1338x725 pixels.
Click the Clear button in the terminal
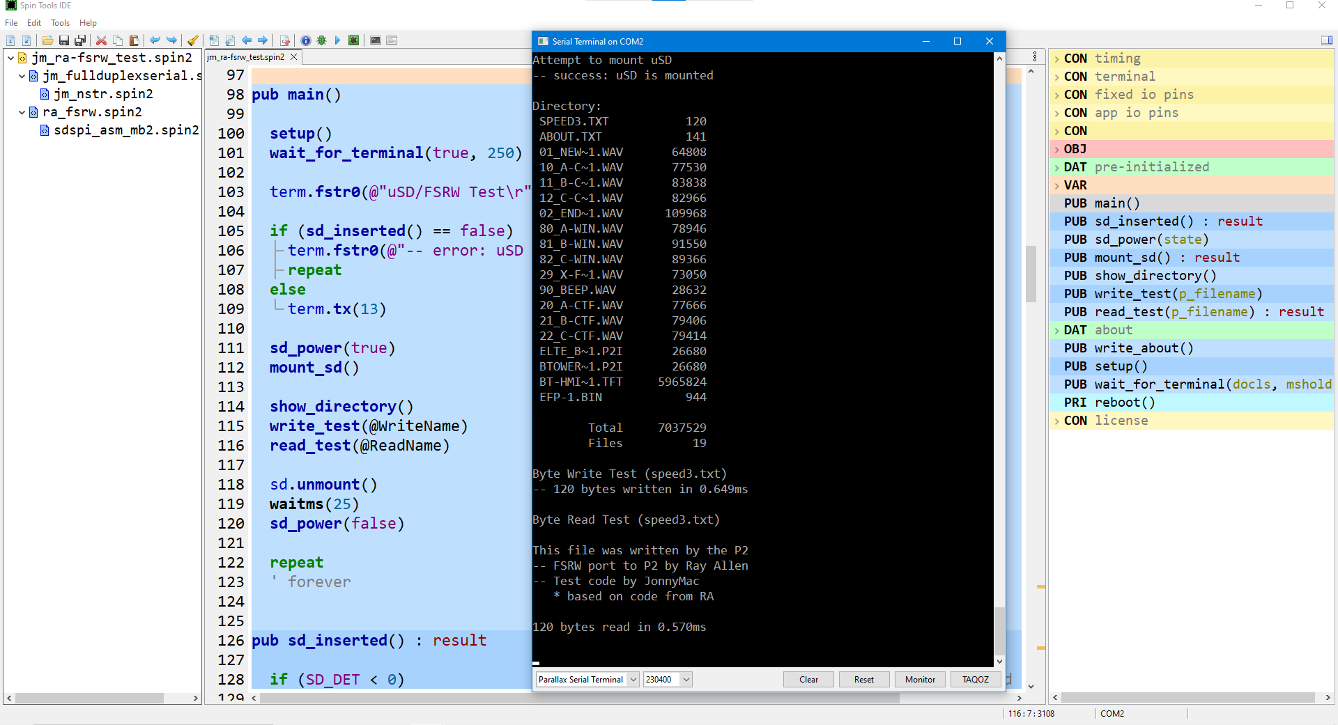(808, 680)
